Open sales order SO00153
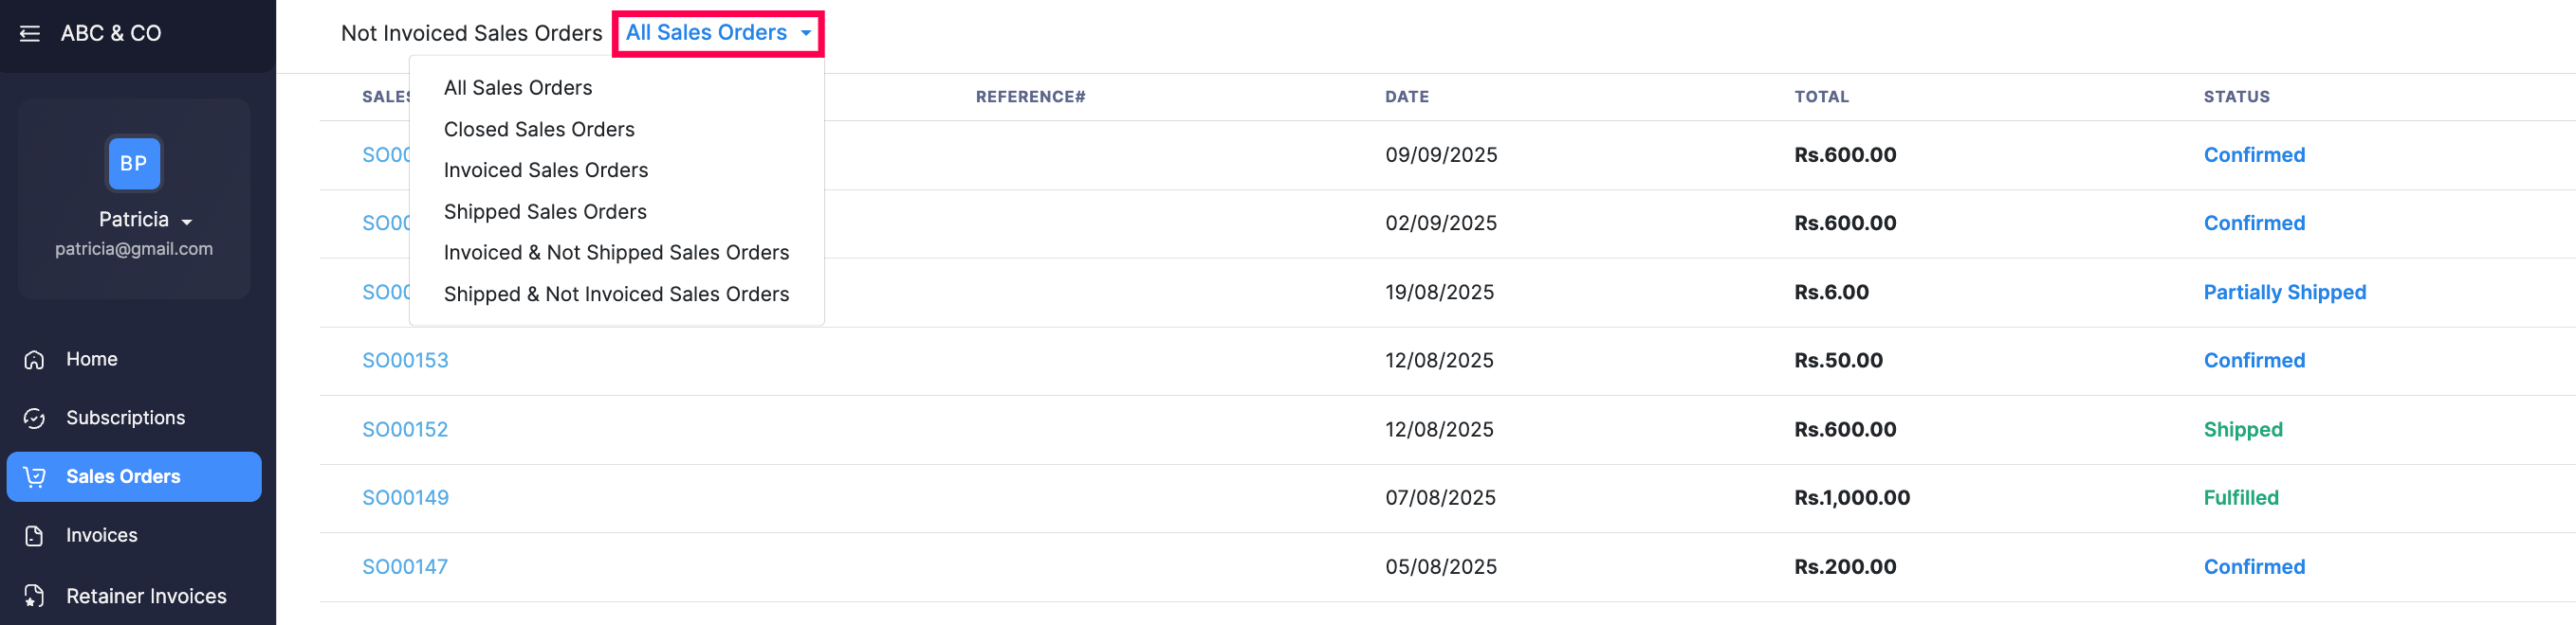The image size is (2576, 625). point(405,361)
